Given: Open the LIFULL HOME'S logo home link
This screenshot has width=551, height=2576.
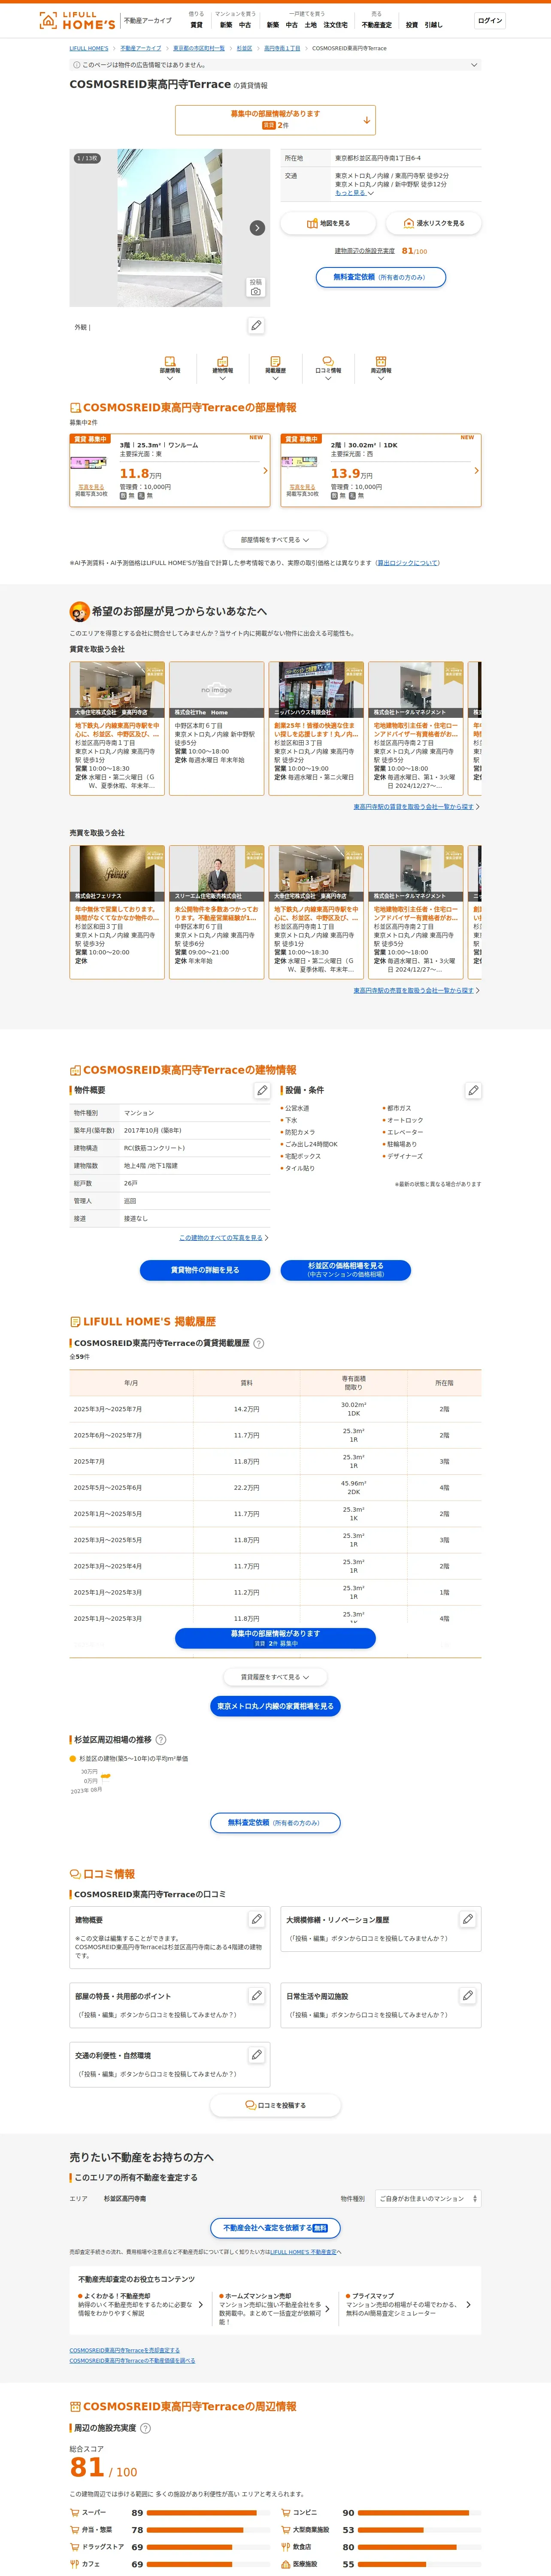Looking at the screenshot, I should [x=77, y=20].
